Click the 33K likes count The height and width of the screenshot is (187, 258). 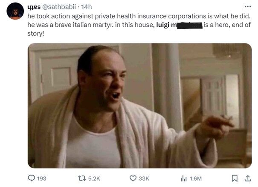pos(144,178)
